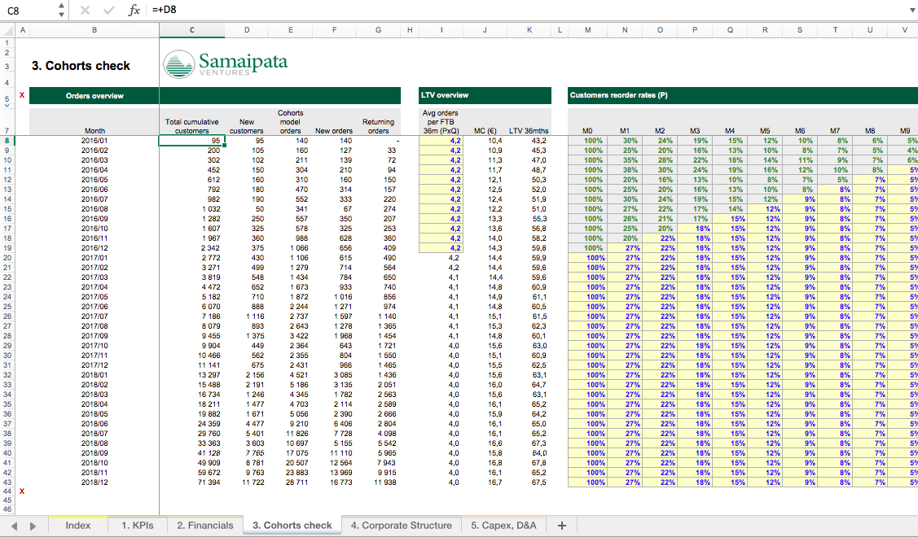Expand the formula bar with the right-side arrow
This screenshot has width=918, height=537.
(x=911, y=10)
